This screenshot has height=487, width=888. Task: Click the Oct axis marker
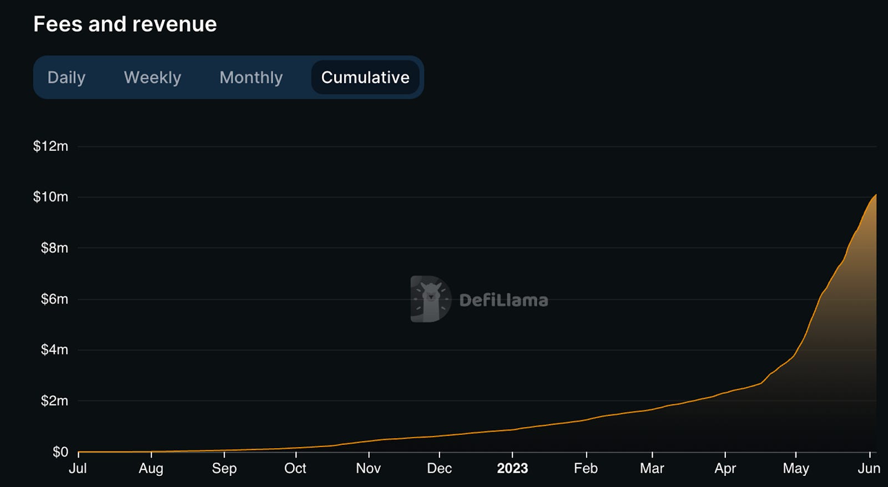[295, 468]
